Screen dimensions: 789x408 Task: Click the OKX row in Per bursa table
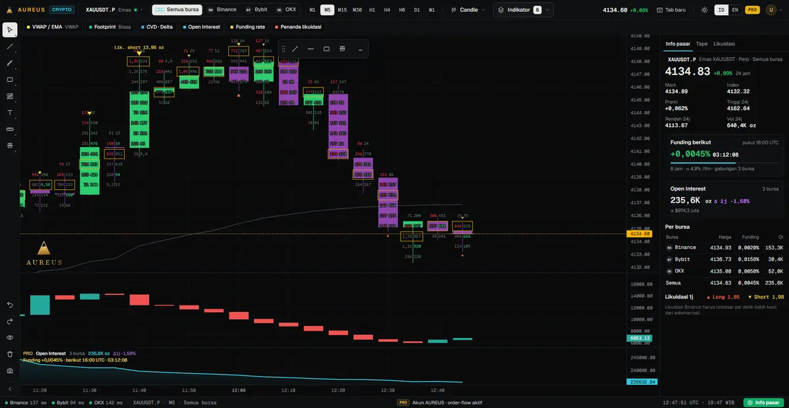tap(725, 271)
